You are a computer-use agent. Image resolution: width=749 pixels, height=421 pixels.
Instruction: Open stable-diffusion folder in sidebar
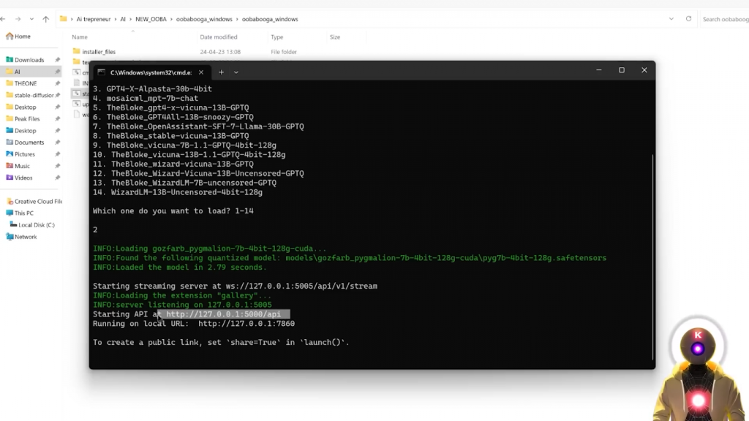coord(34,95)
